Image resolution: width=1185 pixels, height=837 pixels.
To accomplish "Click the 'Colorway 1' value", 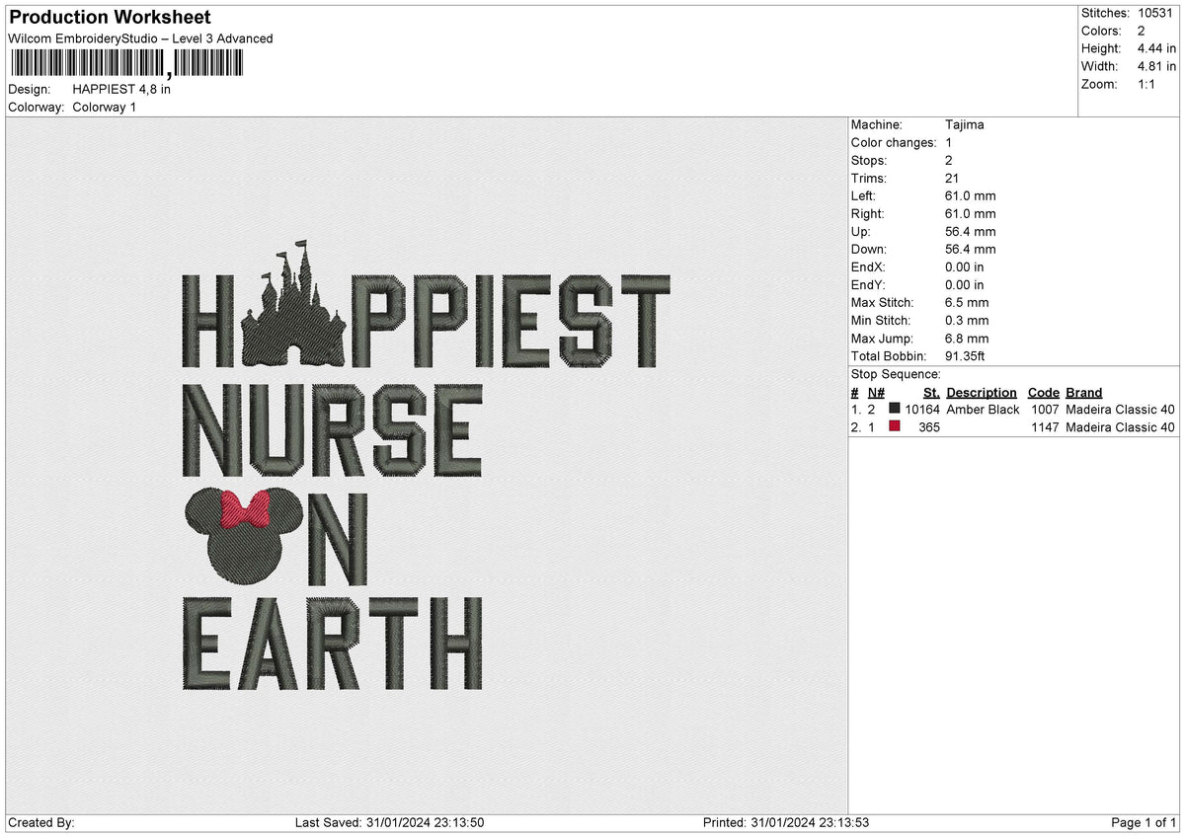I will tap(105, 107).
